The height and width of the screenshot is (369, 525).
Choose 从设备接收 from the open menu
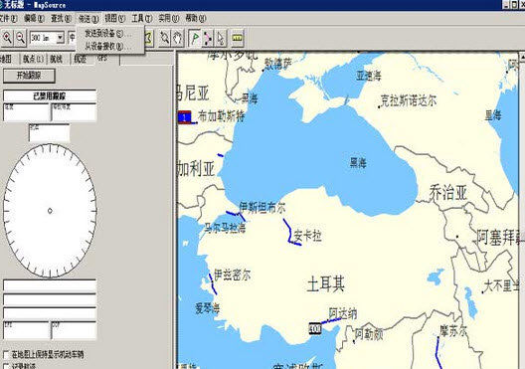click(x=107, y=46)
